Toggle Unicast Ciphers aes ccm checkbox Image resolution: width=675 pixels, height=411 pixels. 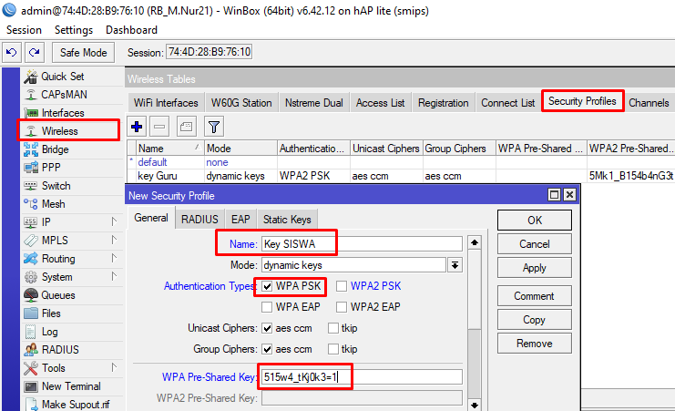[x=267, y=328]
